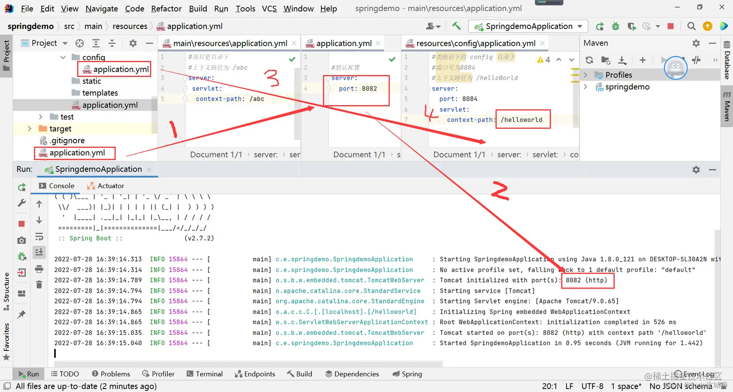Click Expand All icon in Project panel

tap(96, 43)
